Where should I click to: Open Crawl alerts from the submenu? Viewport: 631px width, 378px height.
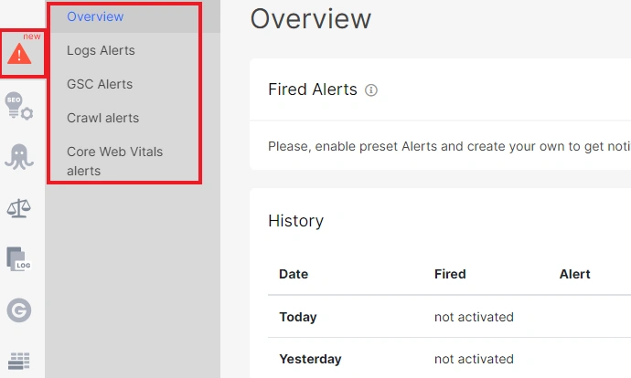[101, 118]
